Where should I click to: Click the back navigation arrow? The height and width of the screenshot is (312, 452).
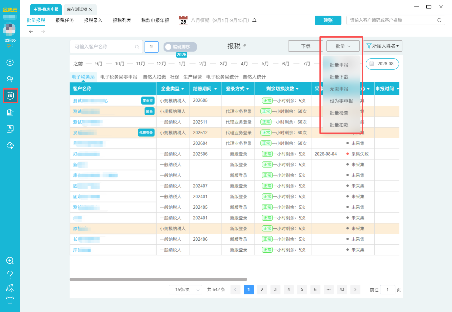pyautogui.click(x=31, y=31)
